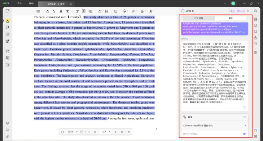Zoom out with the minus button
The width and height of the screenshot is (263, 141).
pos(62,132)
